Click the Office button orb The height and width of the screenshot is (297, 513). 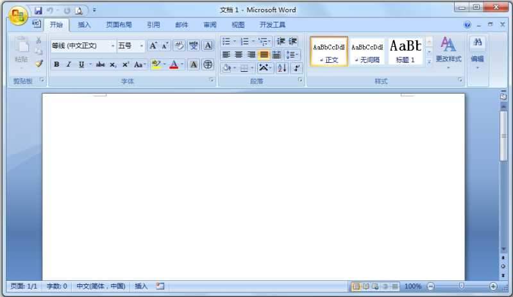(18, 15)
